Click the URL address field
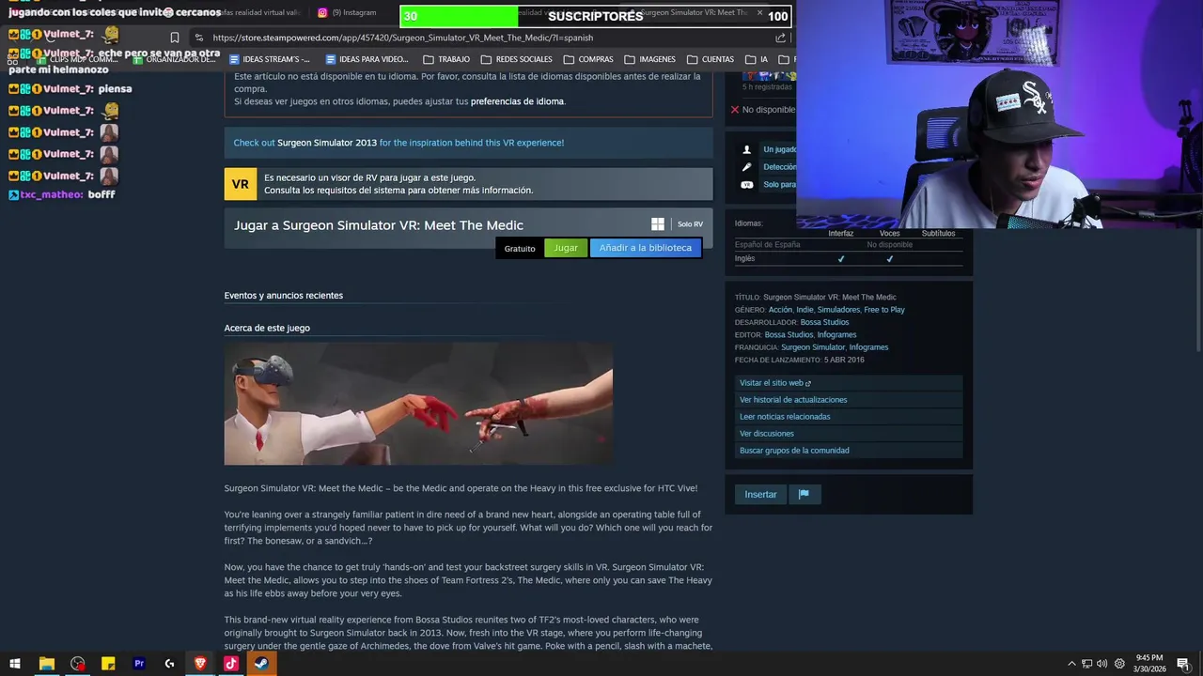This screenshot has width=1203, height=676. coord(489,38)
